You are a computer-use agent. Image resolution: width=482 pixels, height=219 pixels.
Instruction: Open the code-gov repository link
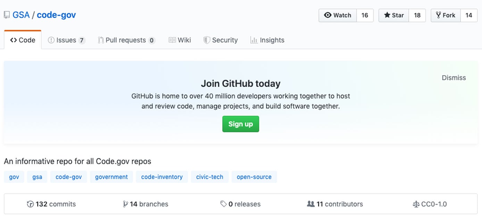56,15
